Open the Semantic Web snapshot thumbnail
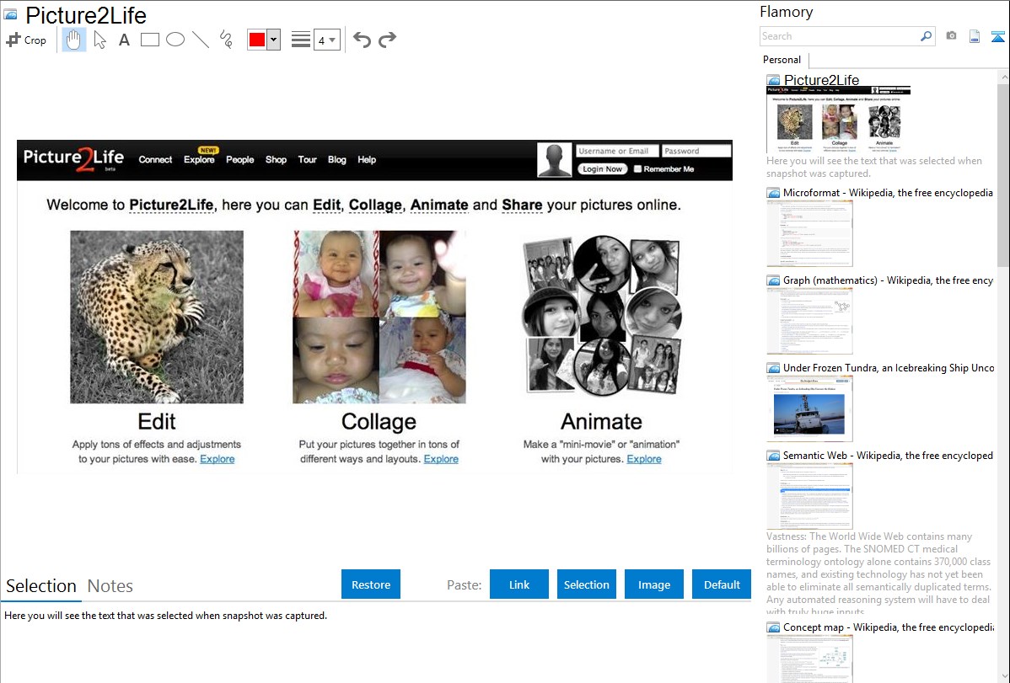The height and width of the screenshot is (683, 1010). (809, 496)
